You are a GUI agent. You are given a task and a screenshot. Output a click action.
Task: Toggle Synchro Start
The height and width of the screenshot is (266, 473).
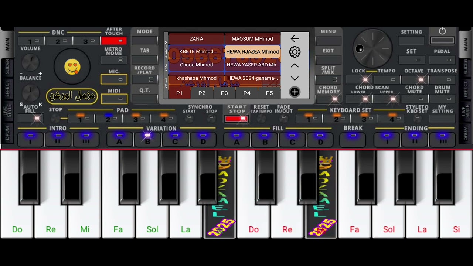(x=189, y=118)
